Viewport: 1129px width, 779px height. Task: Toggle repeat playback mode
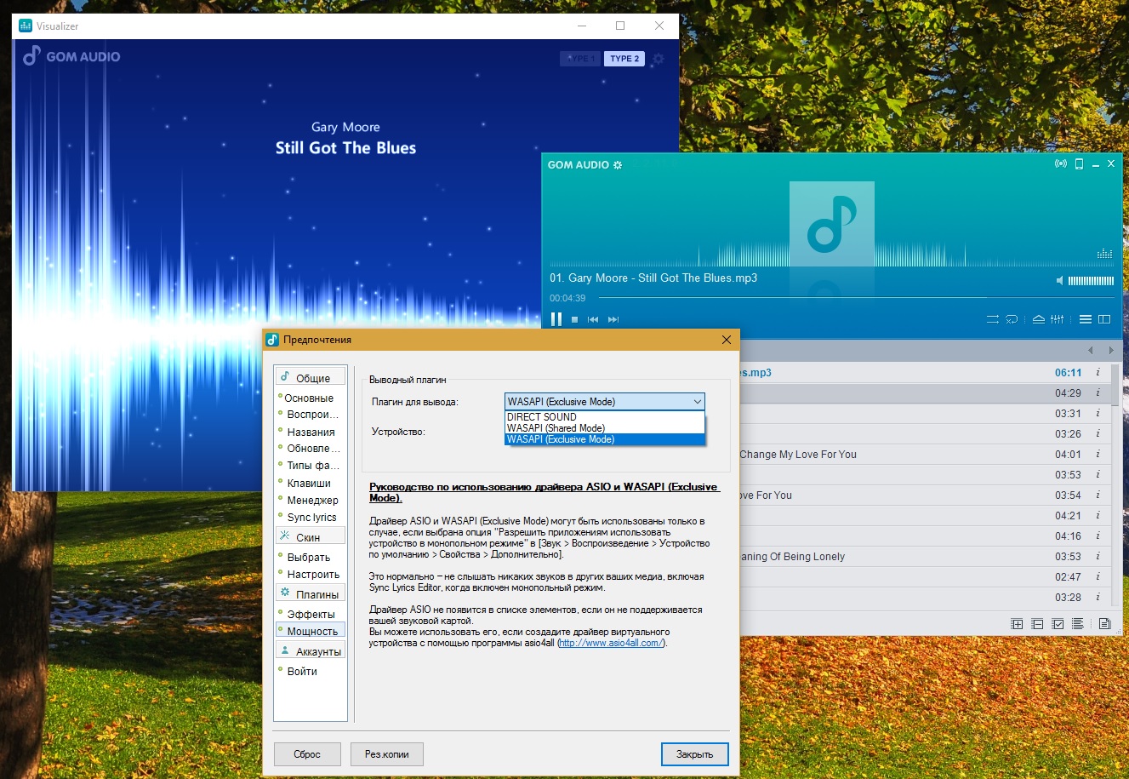coord(1012,319)
